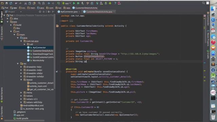Close the CustomerDetailsActivity.java tab
This screenshot has height=122, width=217.
[x=114, y=12]
